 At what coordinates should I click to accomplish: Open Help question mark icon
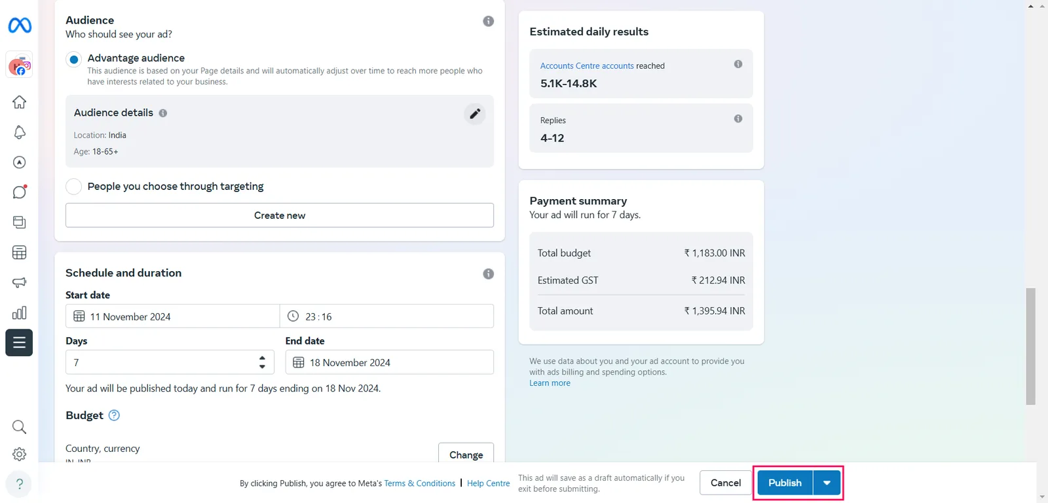point(20,484)
